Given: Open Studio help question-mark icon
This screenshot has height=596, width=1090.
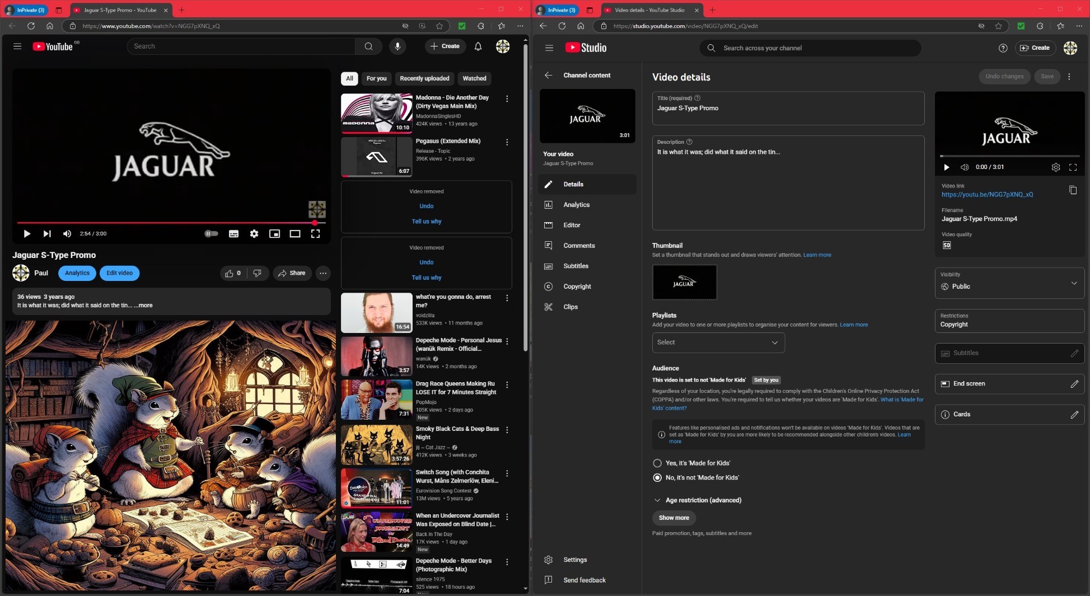Looking at the screenshot, I should pyautogui.click(x=1003, y=48).
